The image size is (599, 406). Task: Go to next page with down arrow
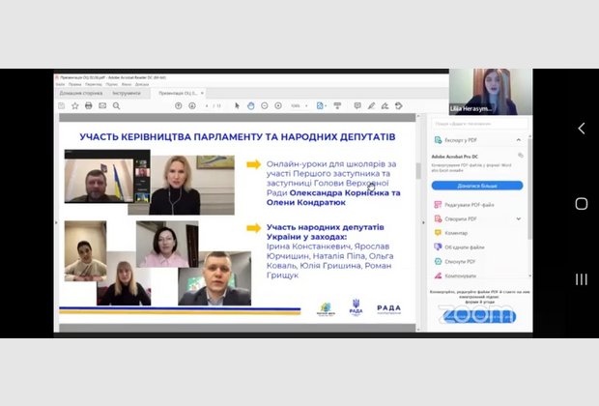[x=188, y=105]
